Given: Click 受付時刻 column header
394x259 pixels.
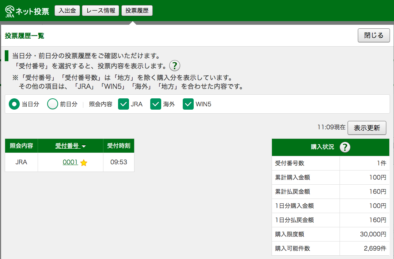Looking at the screenshot, I should click(x=118, y=146).
